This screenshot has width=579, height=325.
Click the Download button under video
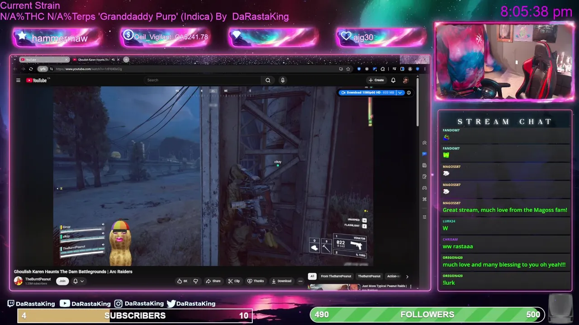click(x=281, y=281)
